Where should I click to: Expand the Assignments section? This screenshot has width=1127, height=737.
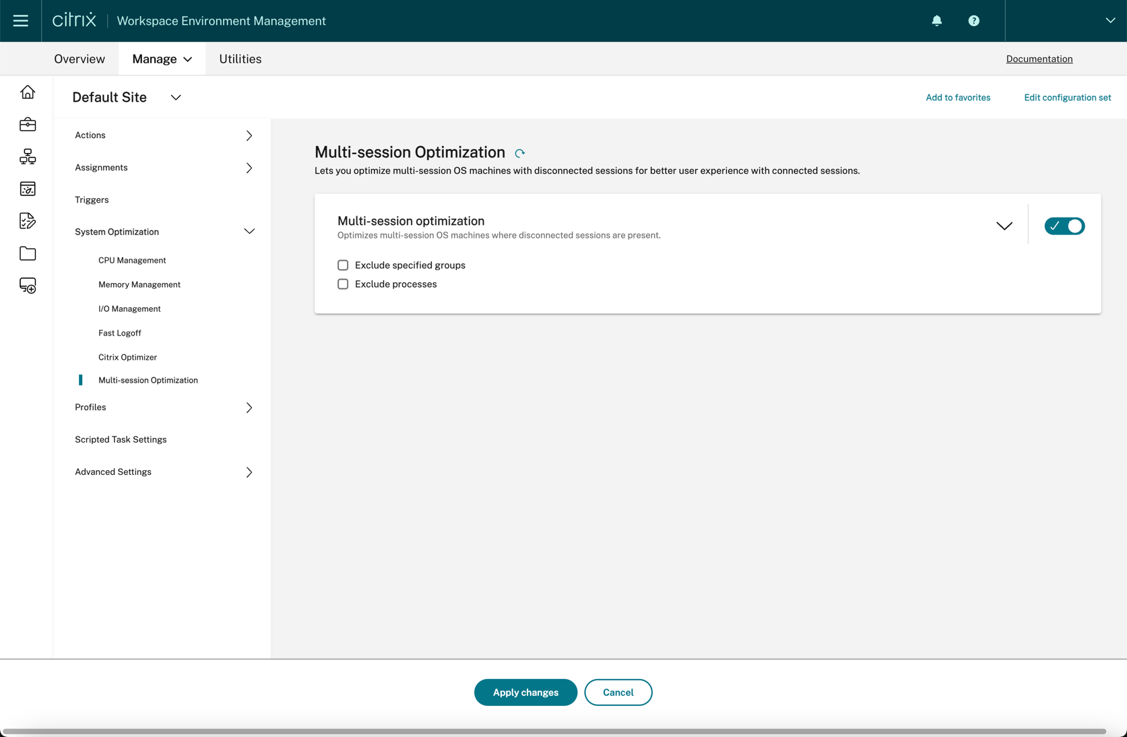(249, 168)
